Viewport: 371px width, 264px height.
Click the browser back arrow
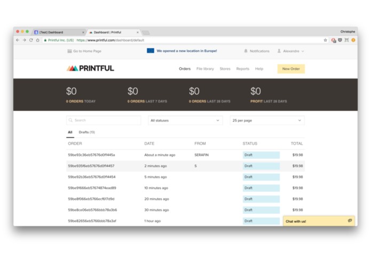[18, 40]
